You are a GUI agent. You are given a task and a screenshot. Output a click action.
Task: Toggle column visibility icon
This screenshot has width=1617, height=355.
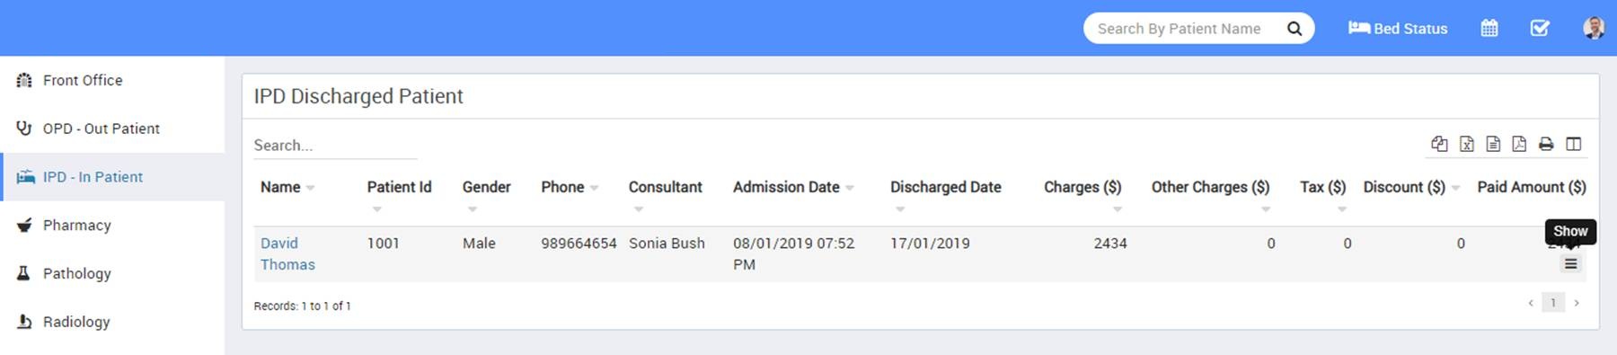[x=1574, y=144]
